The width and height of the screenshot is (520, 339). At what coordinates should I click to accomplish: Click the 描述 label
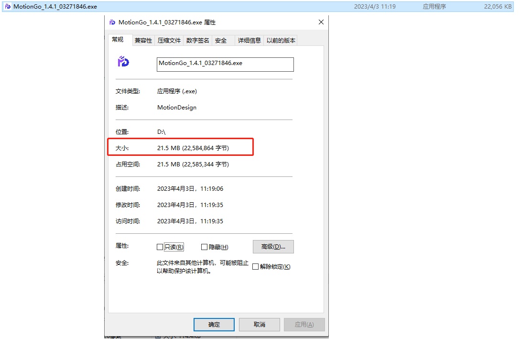122,108
